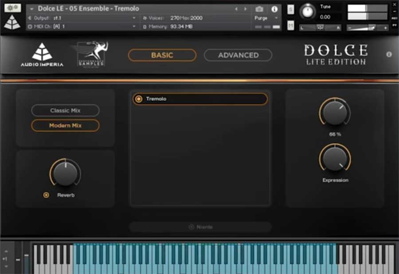Switch to the ADVANCED tab
Viewport: 399px width, 274px height.
coord(238,55)
